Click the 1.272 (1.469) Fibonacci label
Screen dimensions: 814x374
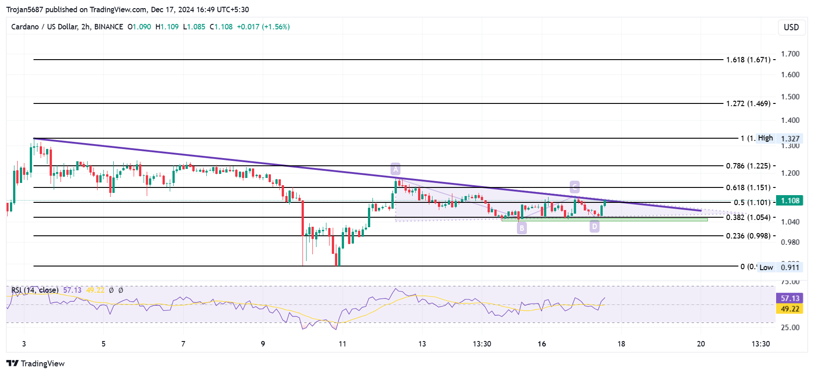click(x=748, y=103)
